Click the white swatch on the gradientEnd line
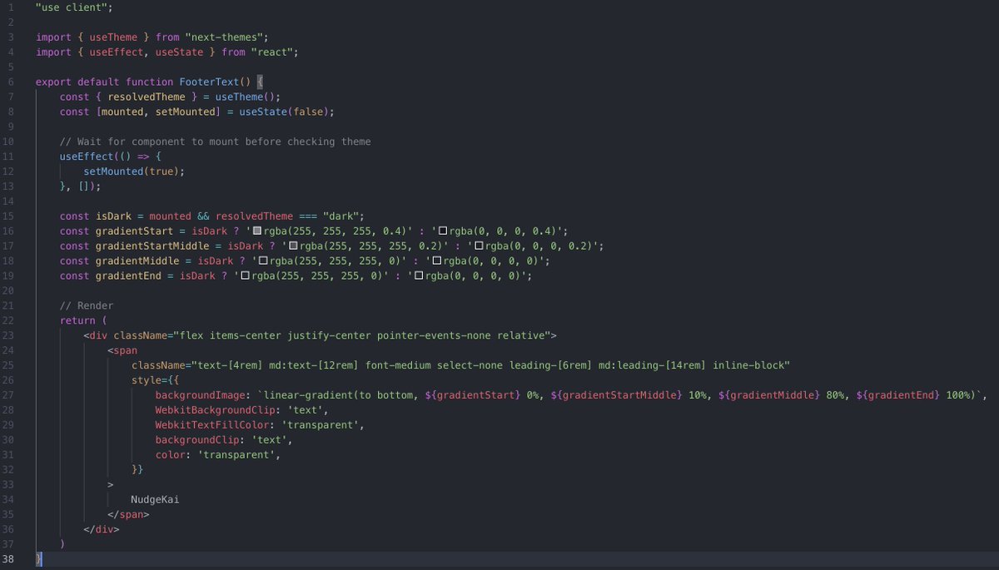Viewport: 999px width, 570px height. point(246,275)
